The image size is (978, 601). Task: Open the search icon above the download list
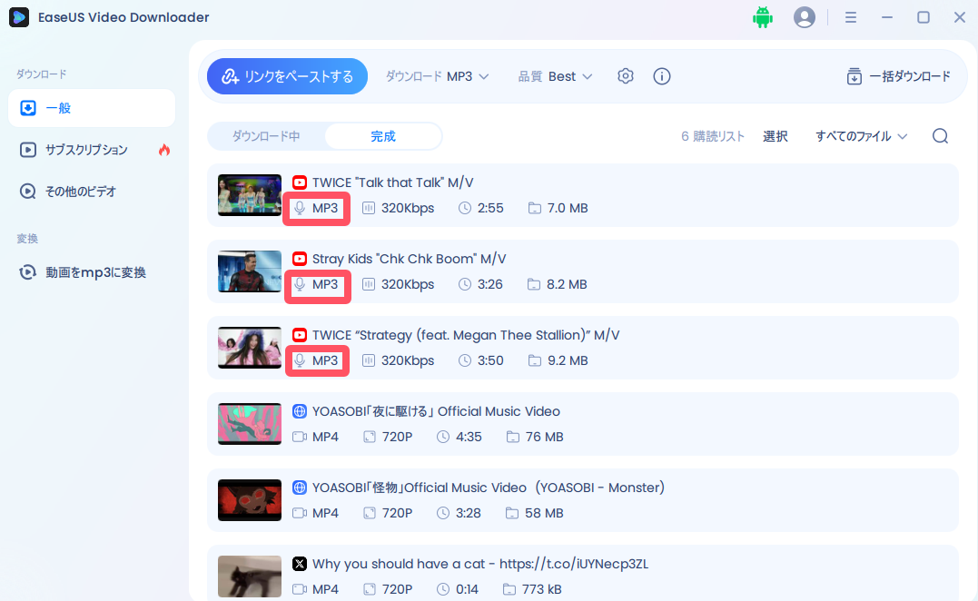(940, 135)
